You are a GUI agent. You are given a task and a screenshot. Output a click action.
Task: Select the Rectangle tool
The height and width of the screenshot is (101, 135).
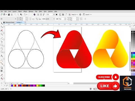point(2,45)
